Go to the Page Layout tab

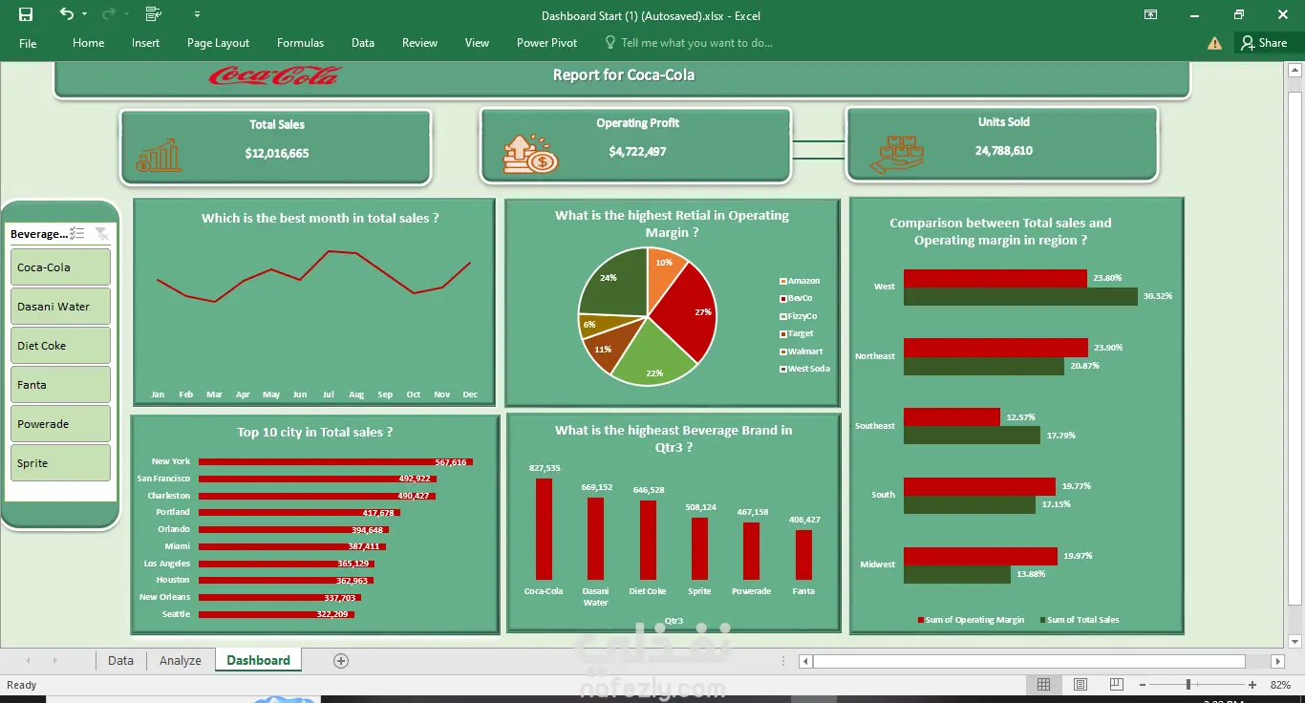click(218, 43)
